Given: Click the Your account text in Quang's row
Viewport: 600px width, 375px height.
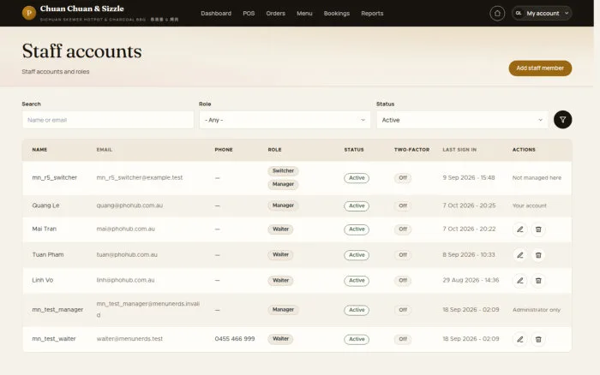Looking at the screenshot, I should (529, 205).
